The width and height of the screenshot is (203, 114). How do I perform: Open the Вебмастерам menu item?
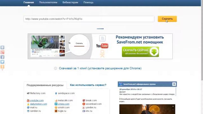(x=70, y=3)
